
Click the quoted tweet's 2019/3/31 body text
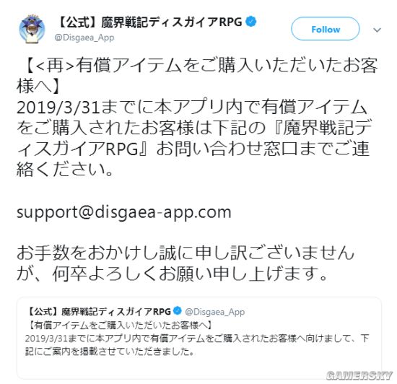click(x=197, y=339)
